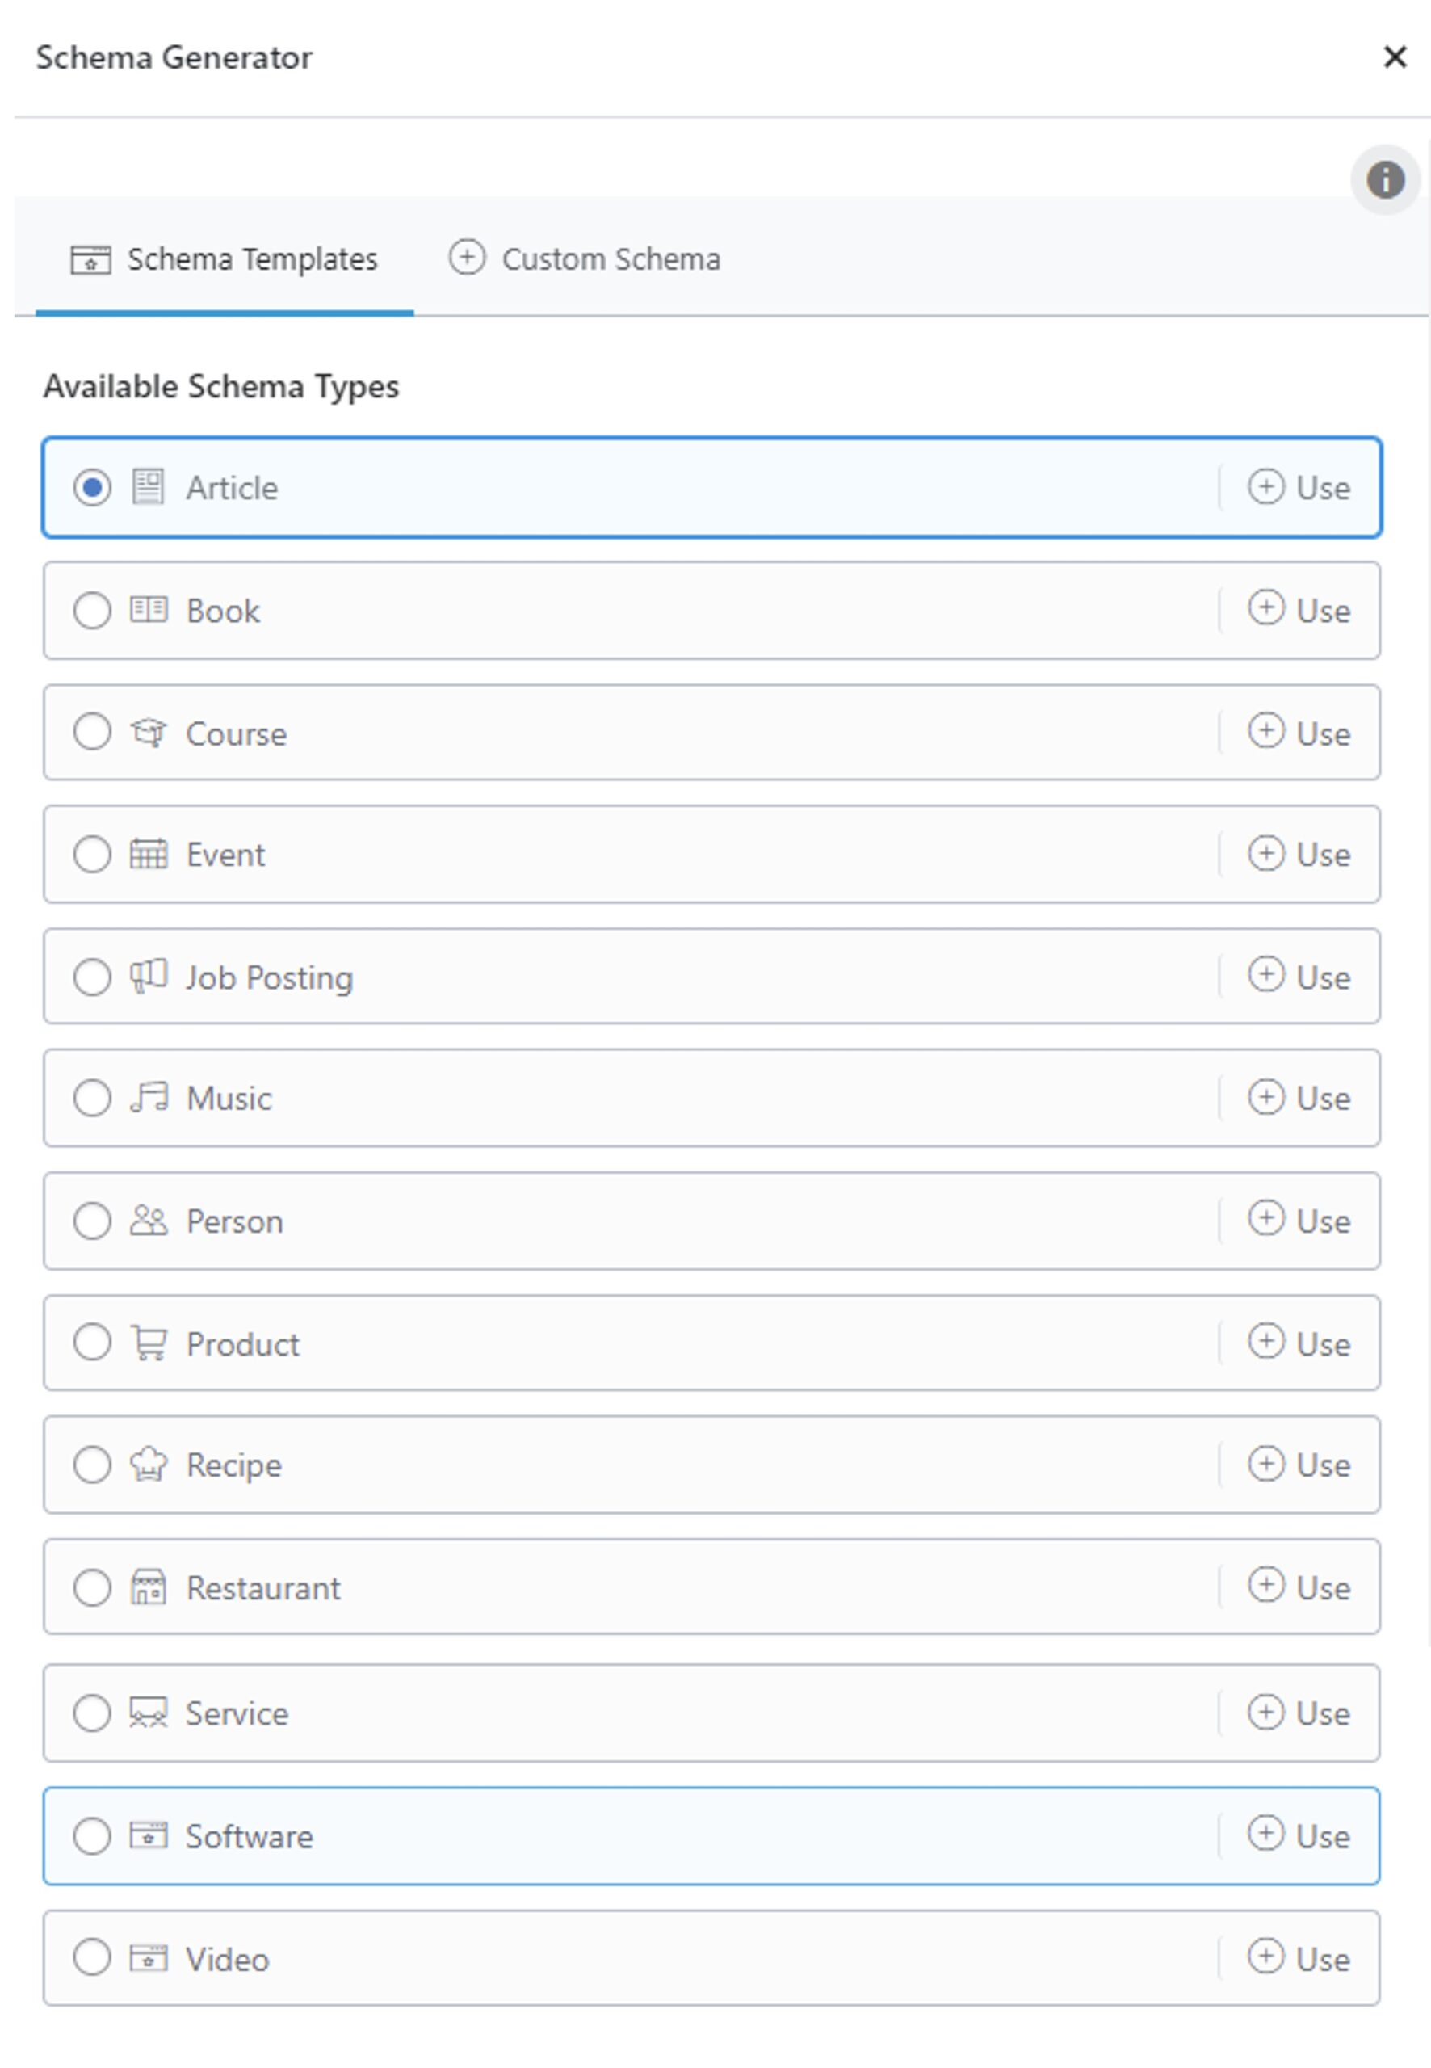Click the Job Posting flag icon
Viewport: 1431px width, 2068px height.
(148, 977)
